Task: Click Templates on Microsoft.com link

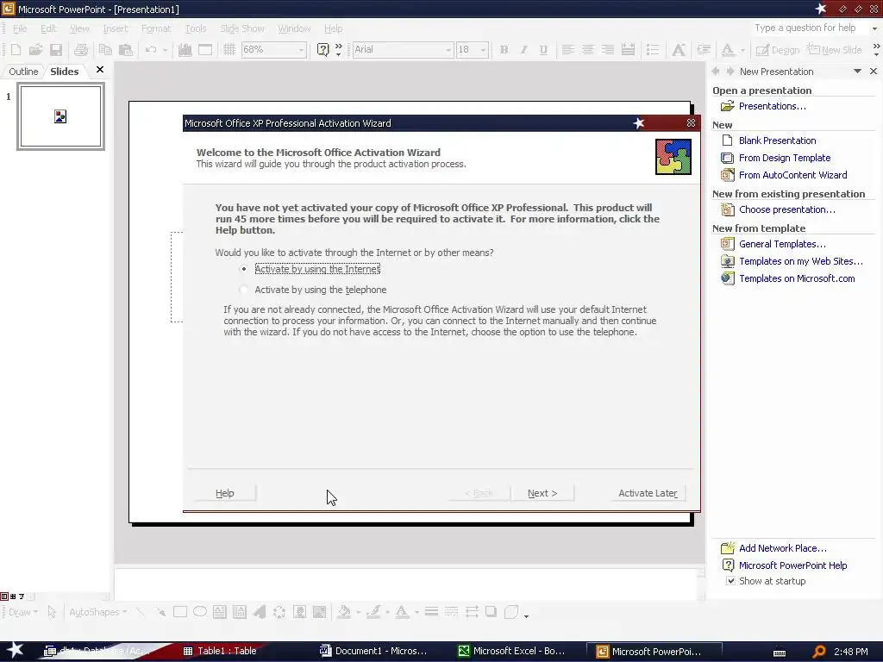Action: point(797,278)
